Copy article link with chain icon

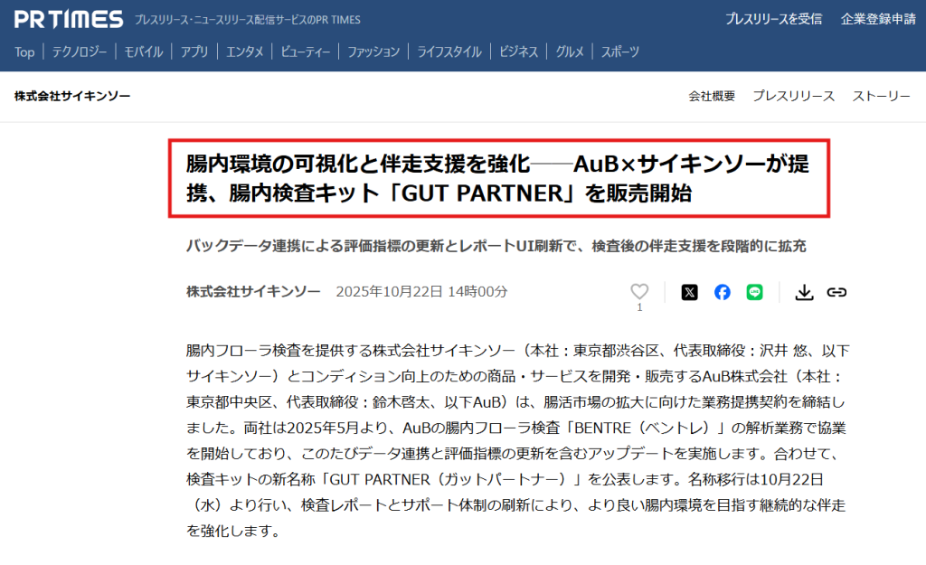(836, 292)
